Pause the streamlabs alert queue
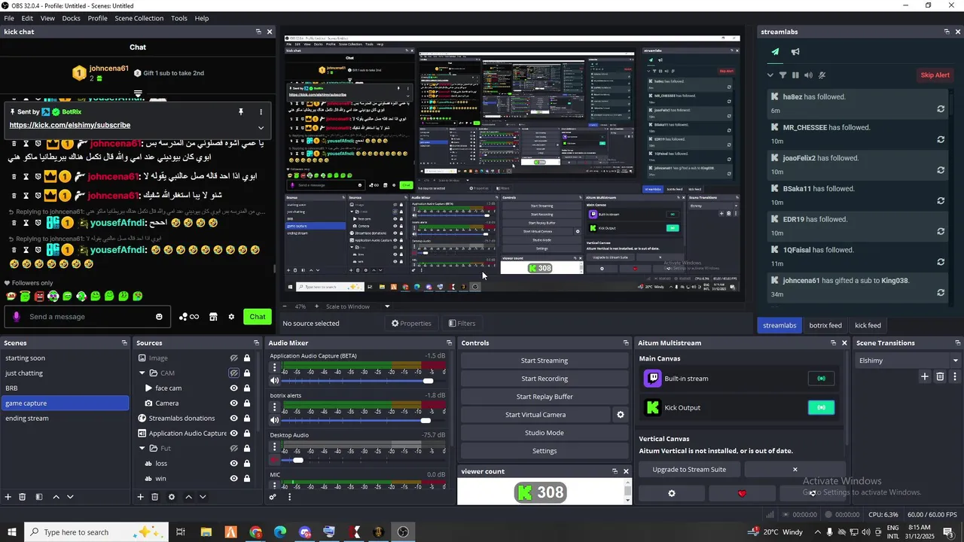 tap(795, 75)
